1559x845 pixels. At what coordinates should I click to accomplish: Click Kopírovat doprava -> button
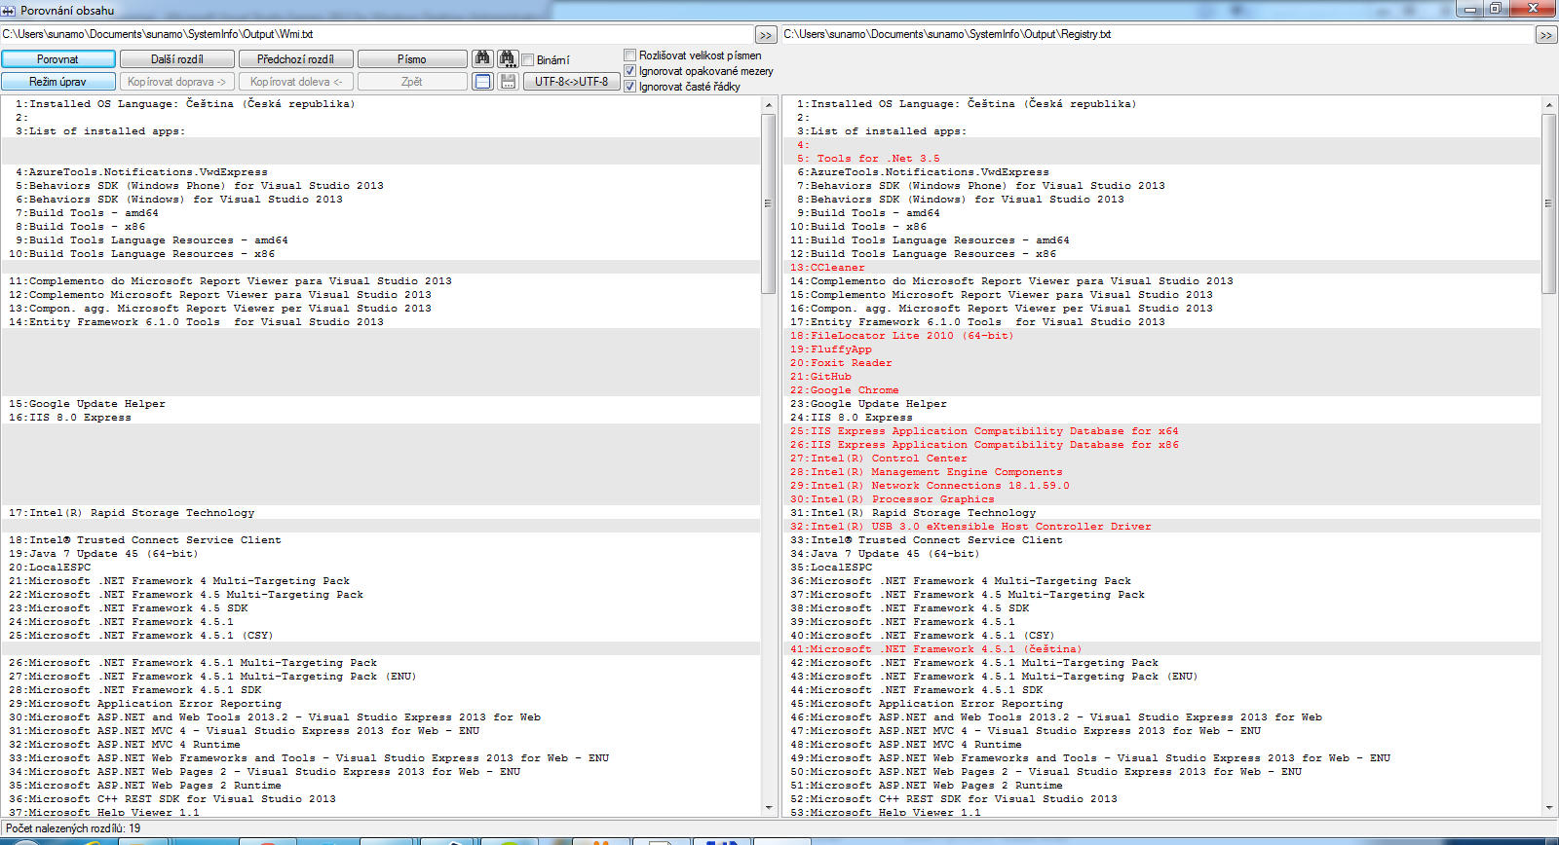(177, 82)
